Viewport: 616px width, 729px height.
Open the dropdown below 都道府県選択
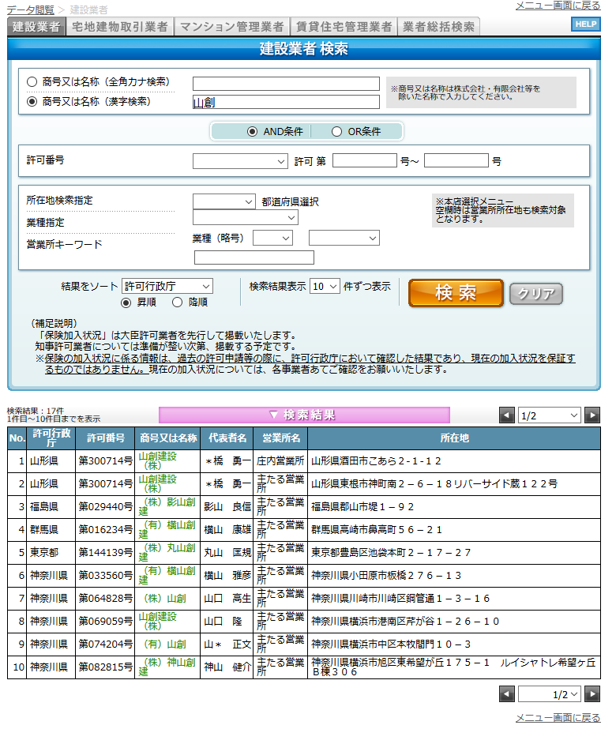pos(246,217)
